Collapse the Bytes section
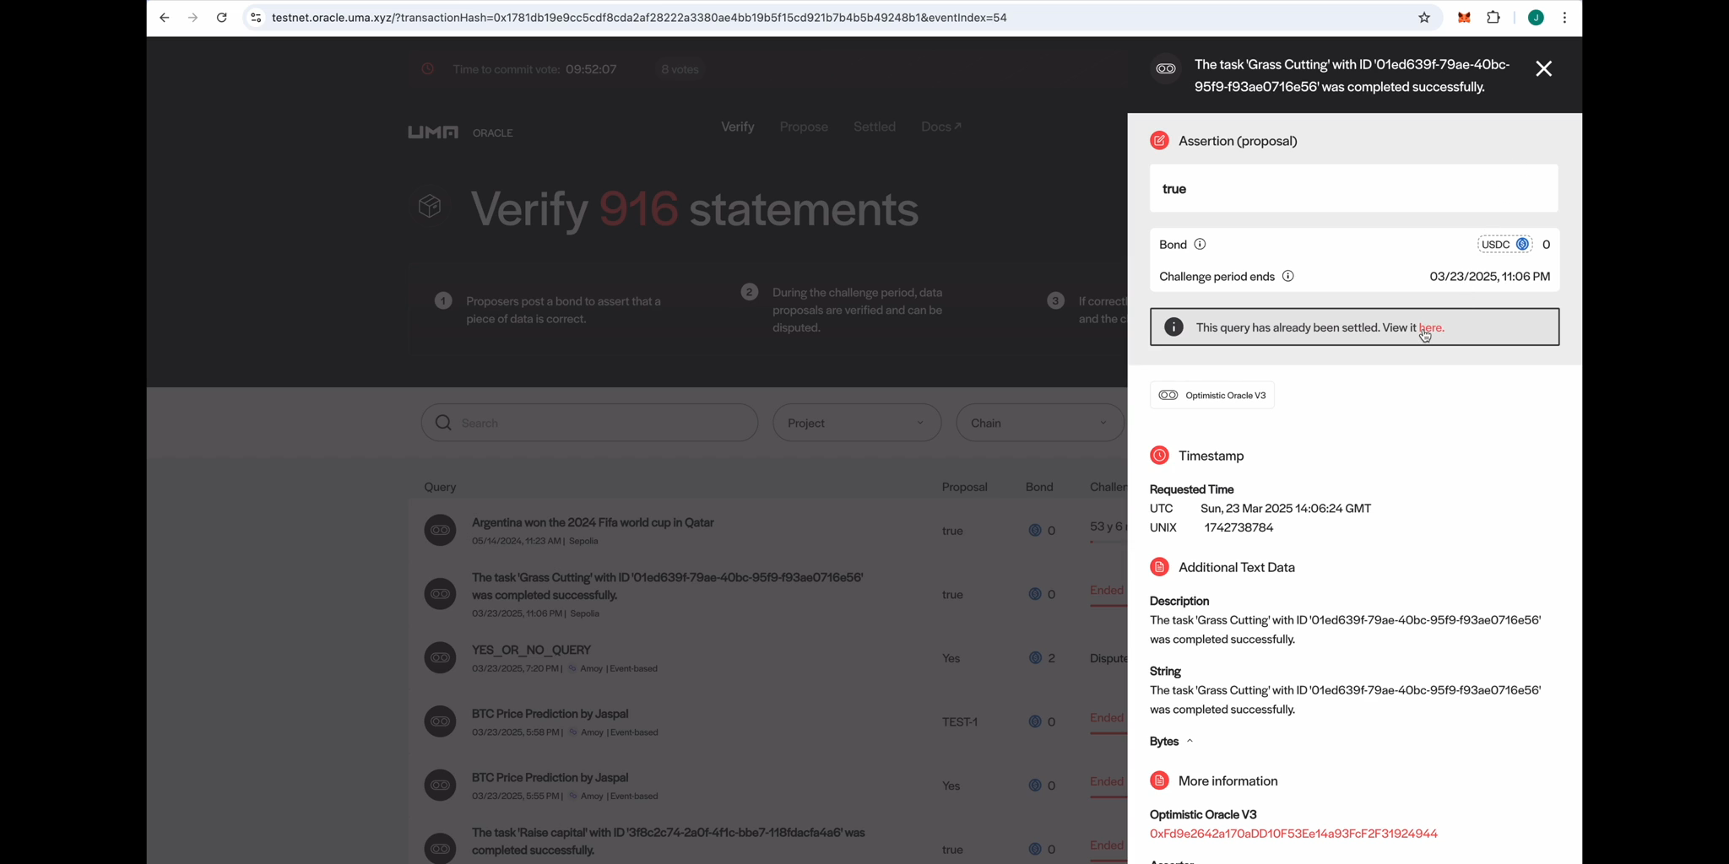This screenshot has height=864, width=1729. 1171,742
